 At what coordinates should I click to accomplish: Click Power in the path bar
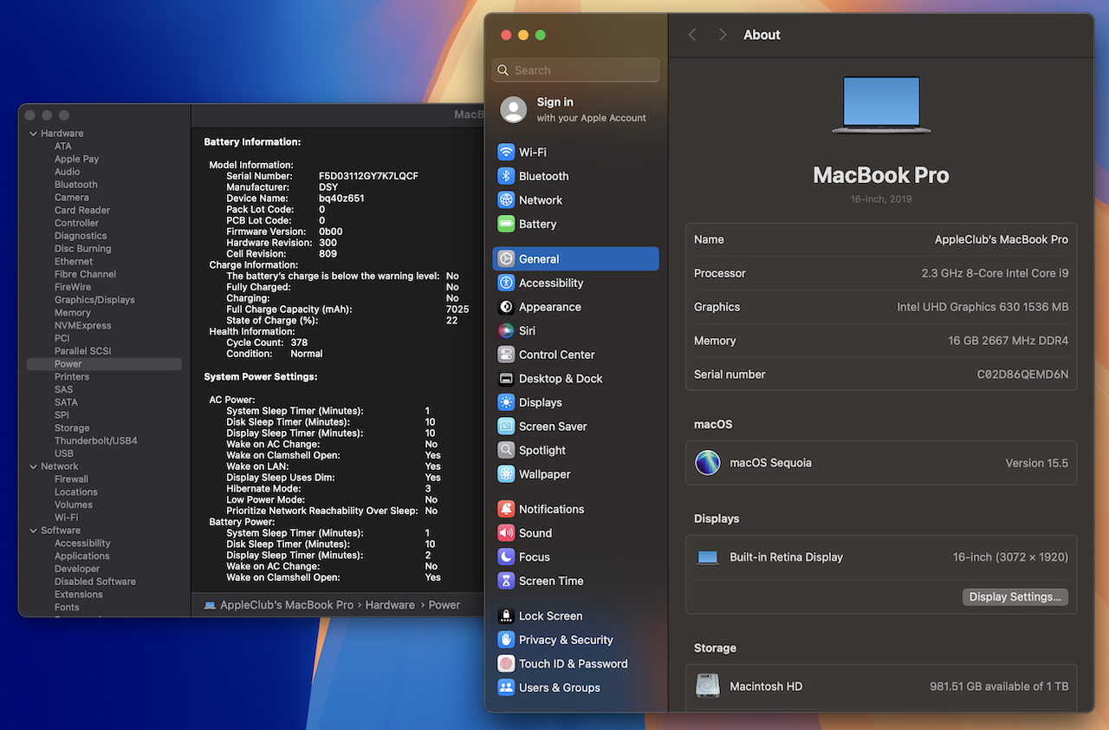click(x=444, y=605)
